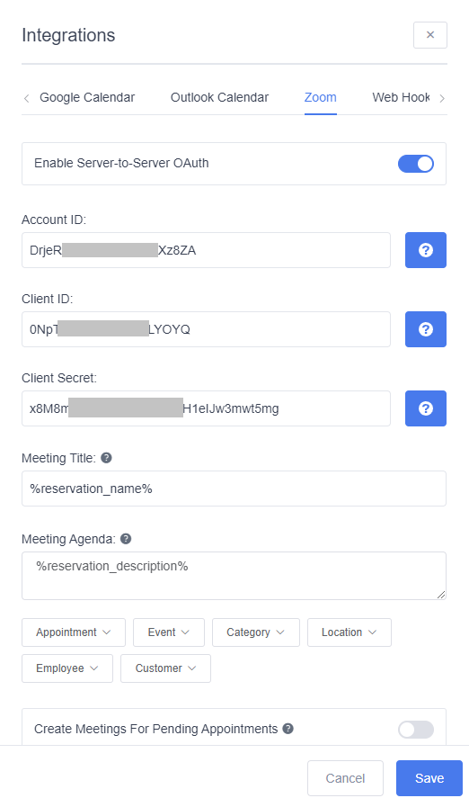Open help for Client Secret field
This screenshot has width=469, height=807.
tap(425, 408)
